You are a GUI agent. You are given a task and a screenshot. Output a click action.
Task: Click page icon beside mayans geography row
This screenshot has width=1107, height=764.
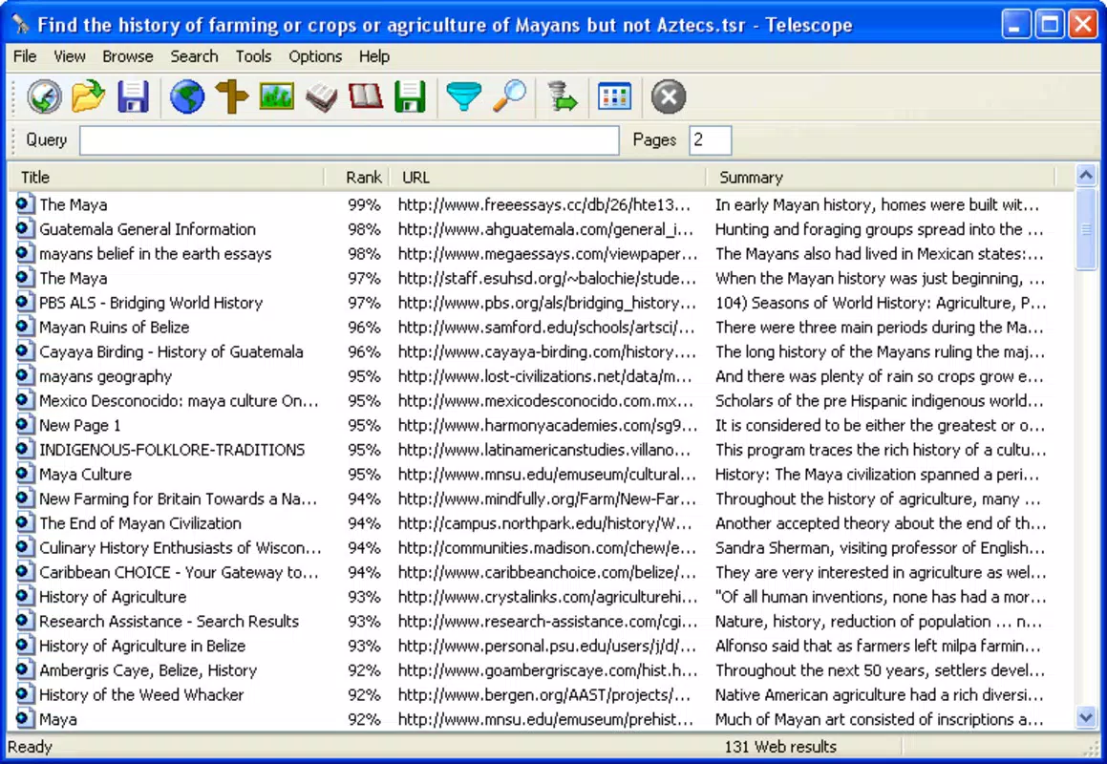pos(25,375)
